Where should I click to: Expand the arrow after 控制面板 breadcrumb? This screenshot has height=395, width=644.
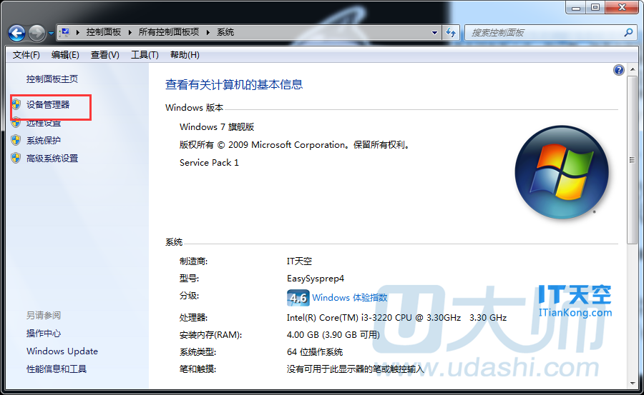click(130, 32)
